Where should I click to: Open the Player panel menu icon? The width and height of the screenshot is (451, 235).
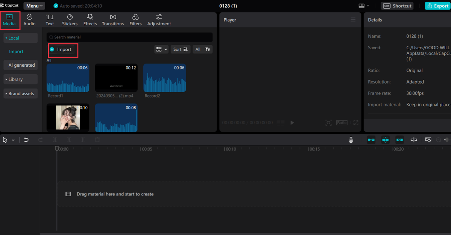click(x=353, y=20)
